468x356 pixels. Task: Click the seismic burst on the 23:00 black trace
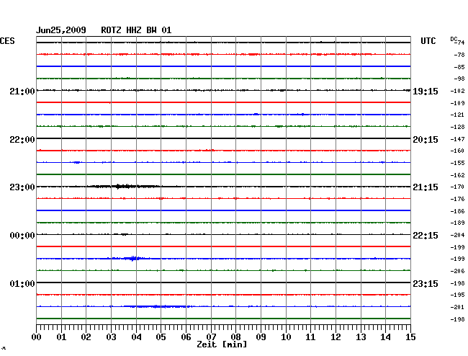[x=124, y=187]
